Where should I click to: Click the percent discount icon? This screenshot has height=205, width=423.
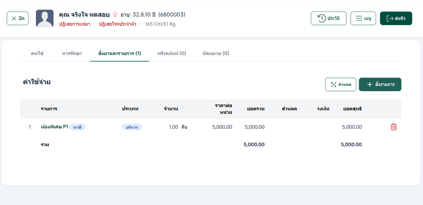(334, 85)
